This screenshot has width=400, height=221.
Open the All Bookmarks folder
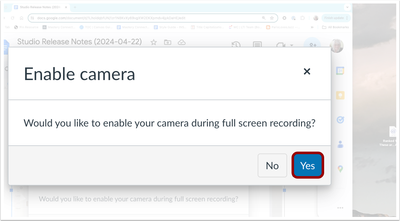(x=335, y=27)
